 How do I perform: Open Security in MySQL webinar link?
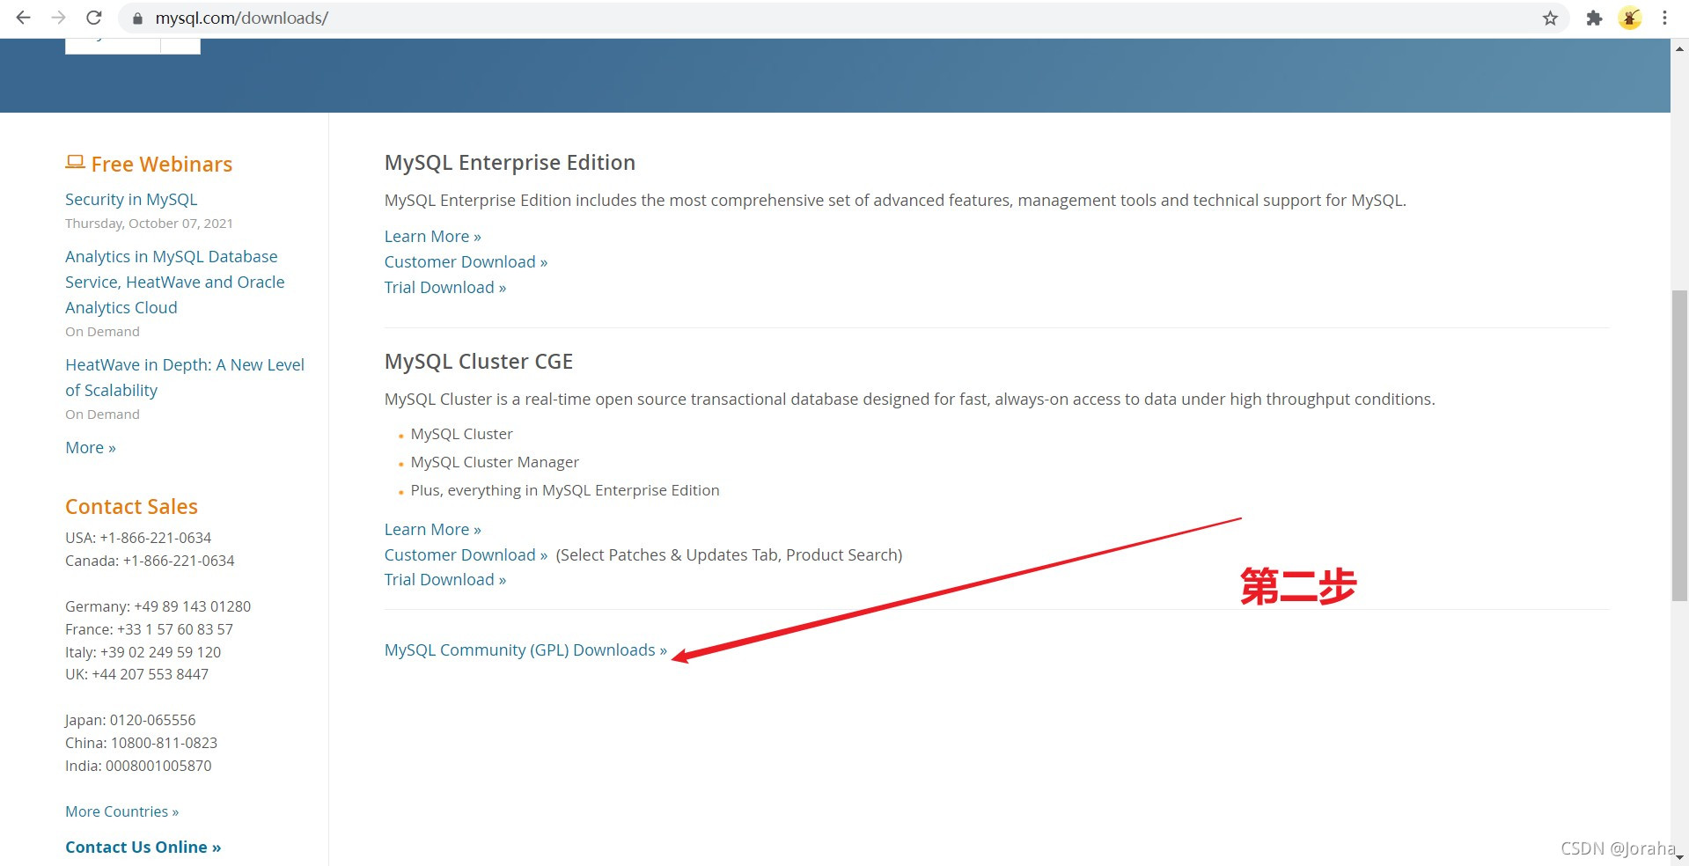pyautogui.click(x=131, y=200)
